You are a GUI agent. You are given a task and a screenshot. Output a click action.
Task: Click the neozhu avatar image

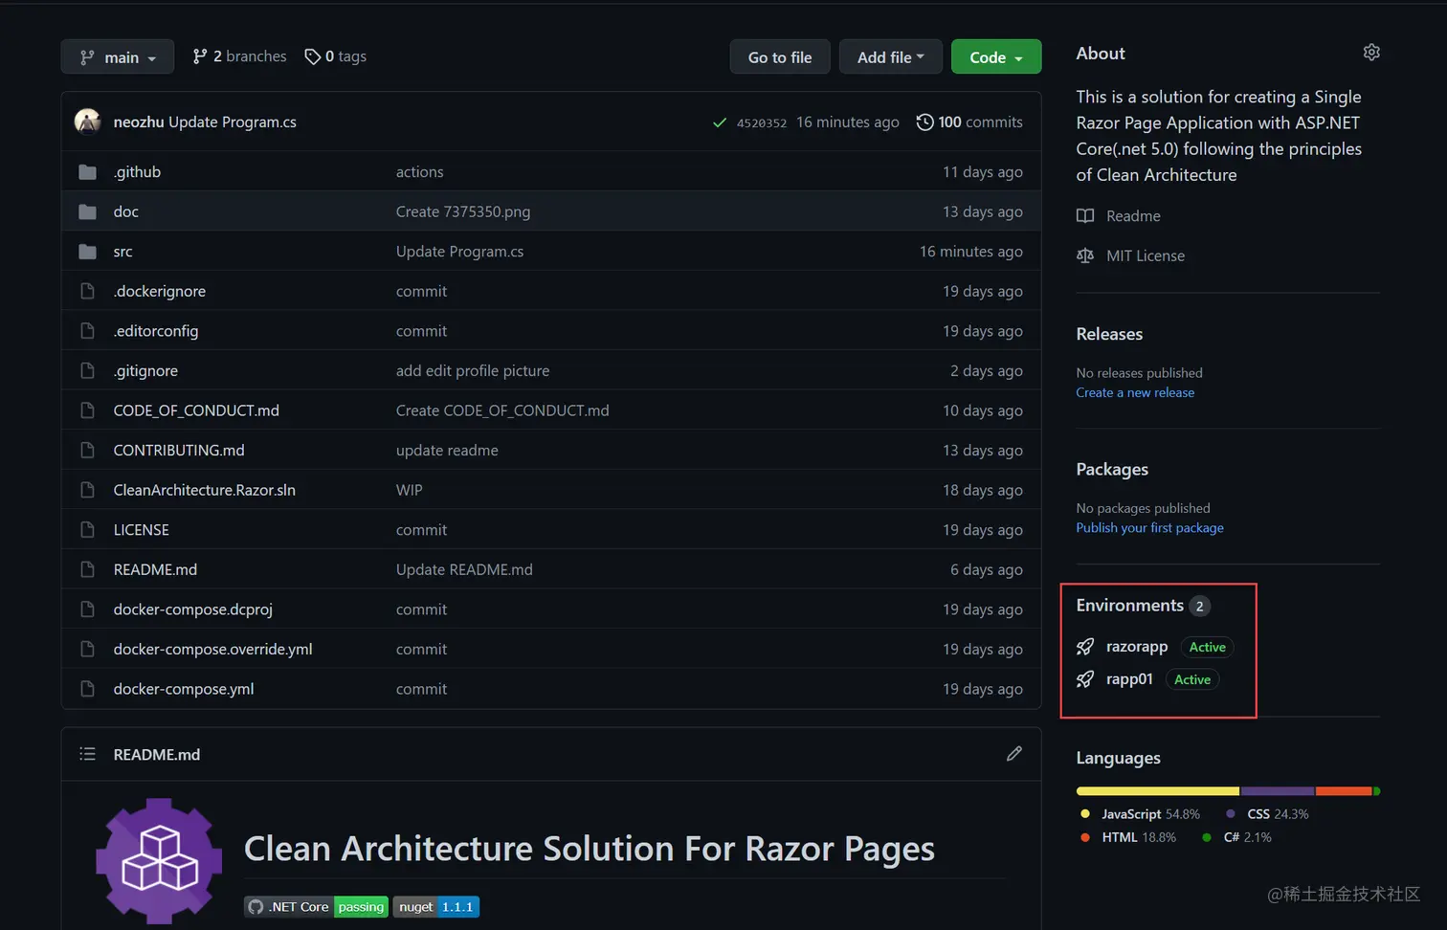pyautogui.click(x=88, y=122)
